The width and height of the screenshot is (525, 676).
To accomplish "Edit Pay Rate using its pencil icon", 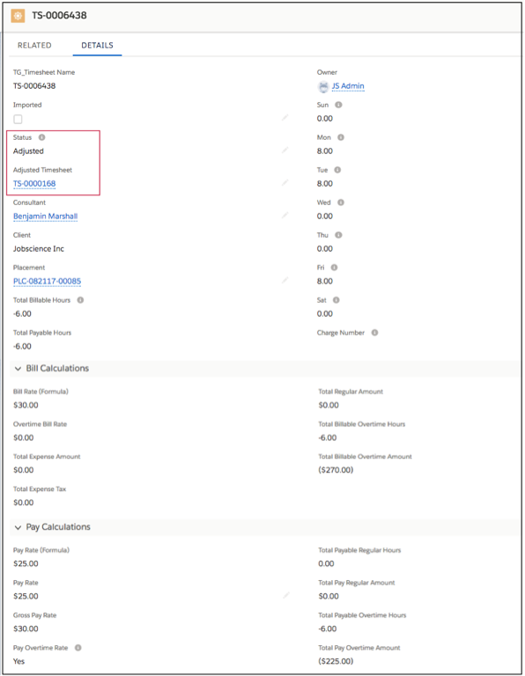I will coord(286,595).
